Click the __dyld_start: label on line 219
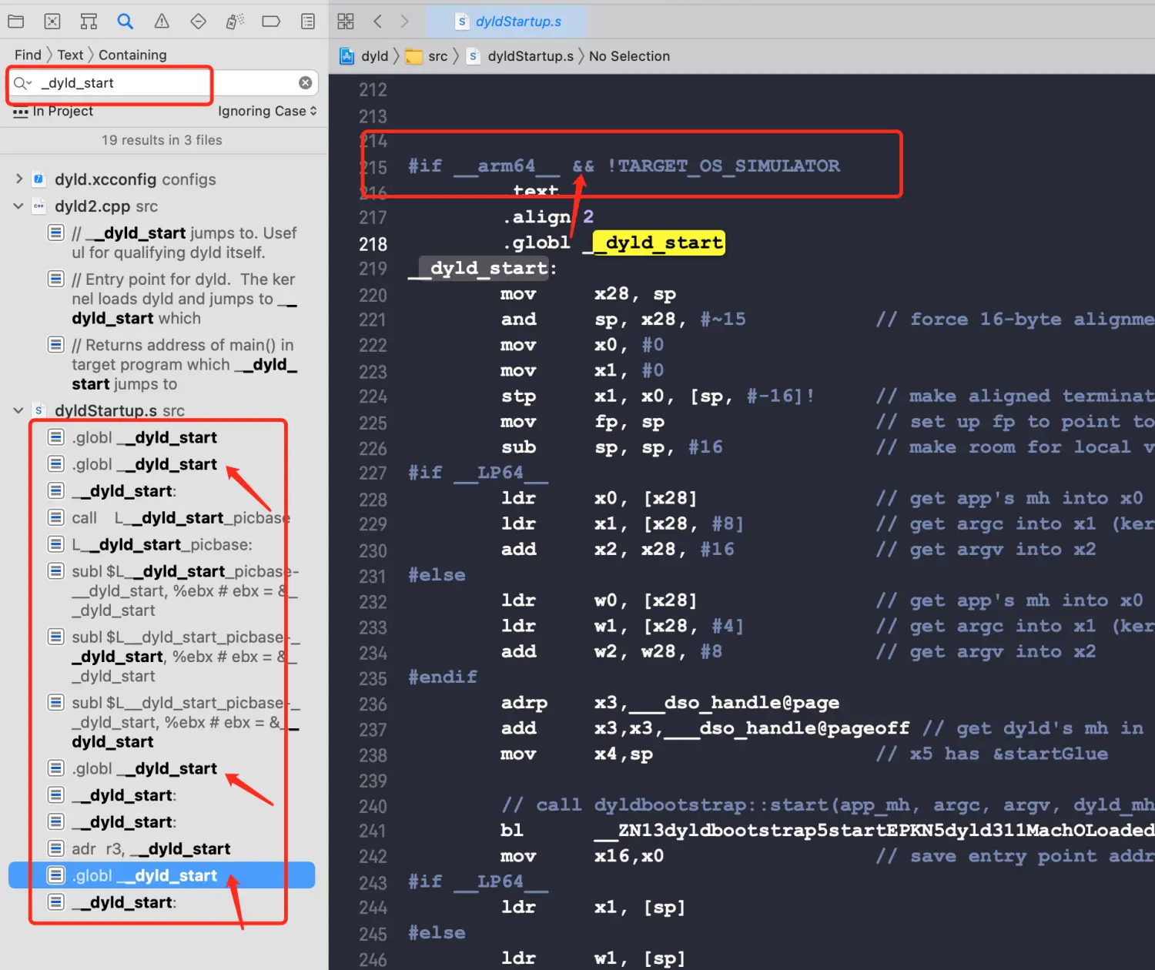This screenshot has height=970, width=1155. (x=484, y=268)
